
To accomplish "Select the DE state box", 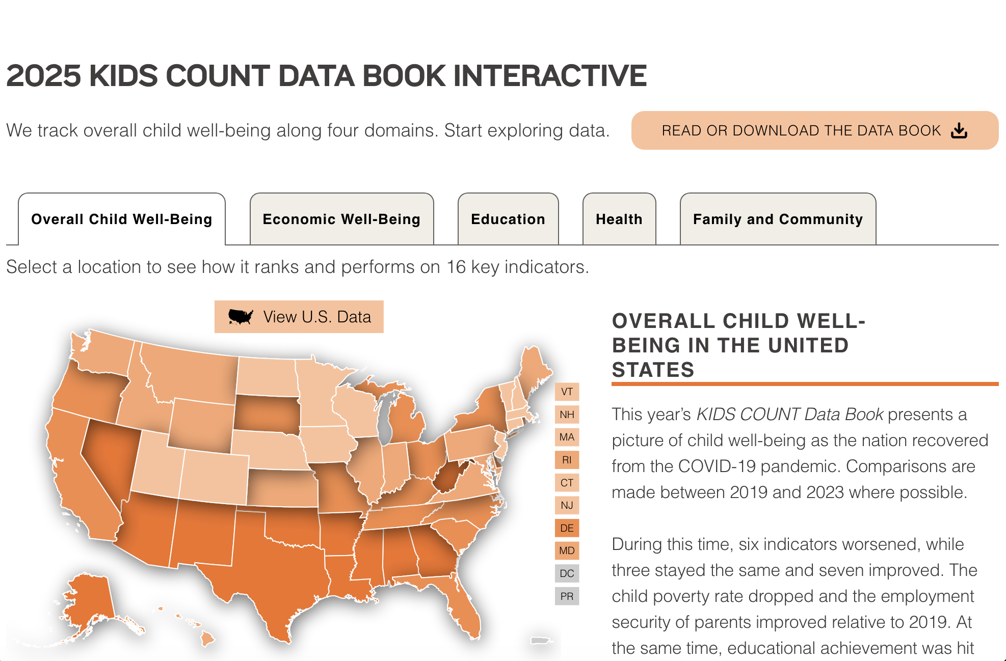I will (x=567, y=528).
